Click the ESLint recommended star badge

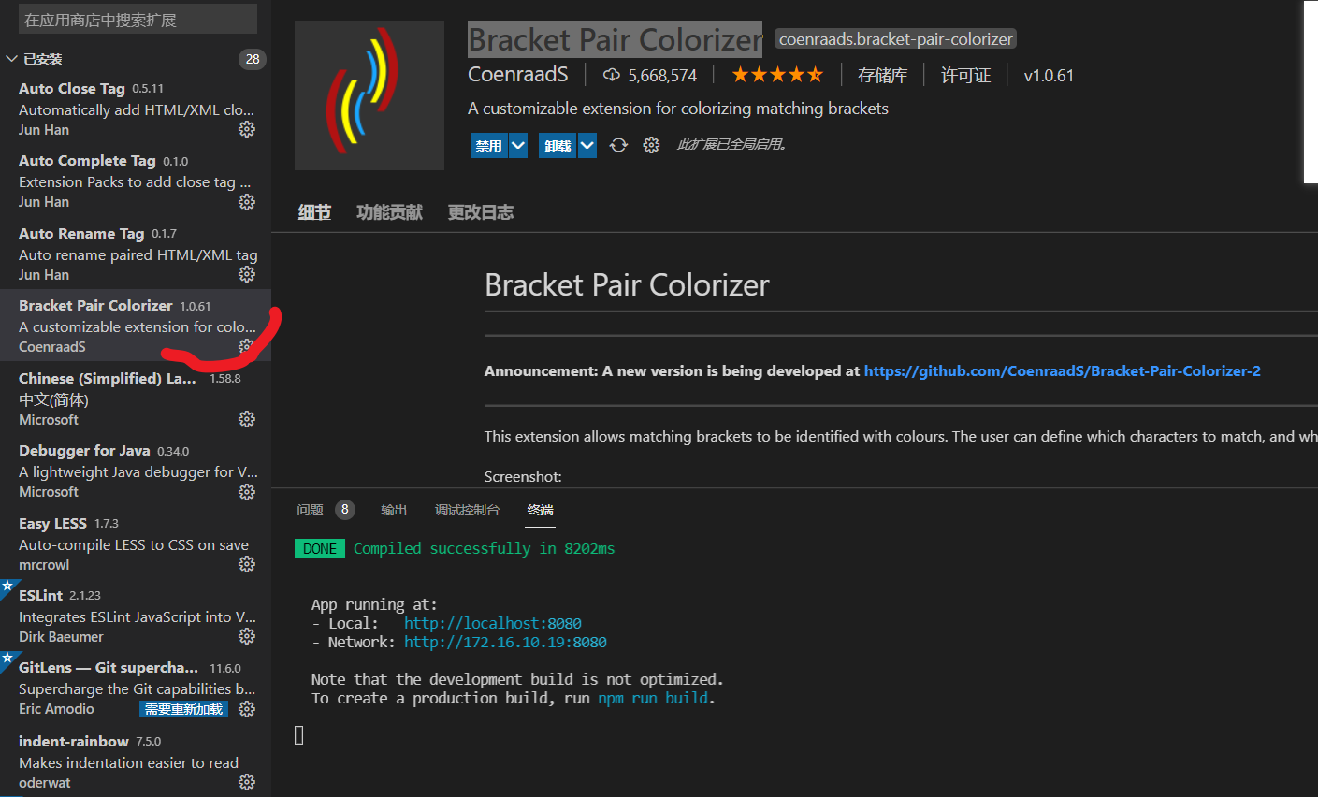pyautogui.click(x=7, y=586)
